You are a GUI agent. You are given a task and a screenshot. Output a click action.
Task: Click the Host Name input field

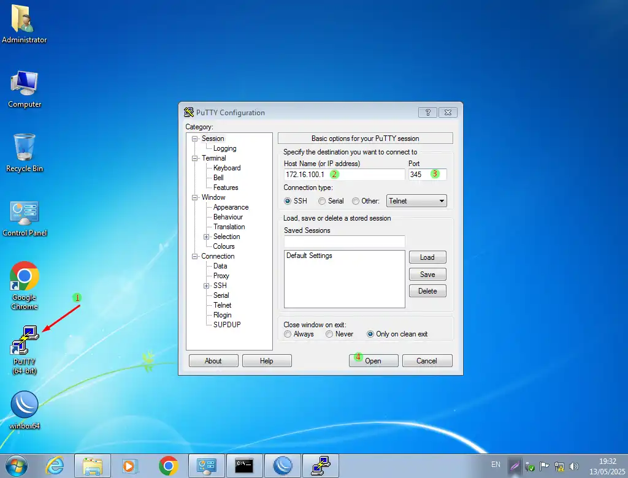pos(368,175)
